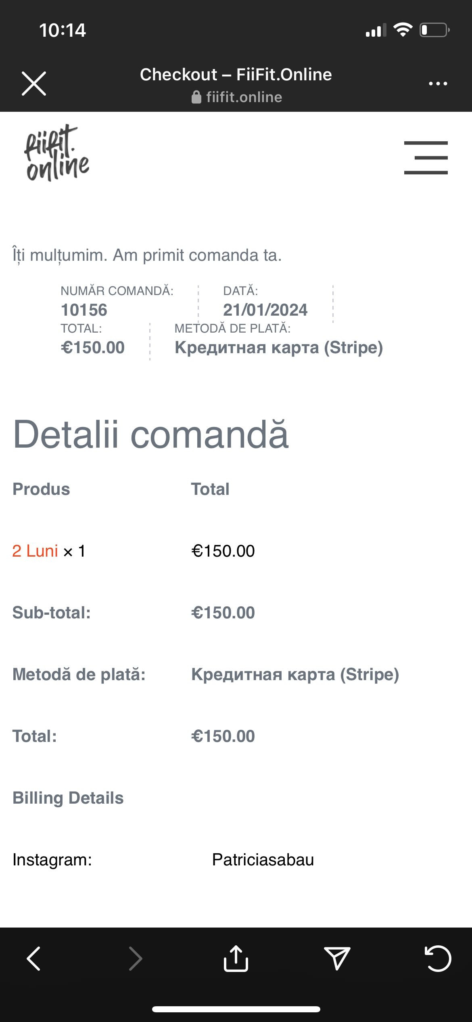
Task: Tap the FiiFit.online logo
Action: pyautogui.click(x=57, y=153)
